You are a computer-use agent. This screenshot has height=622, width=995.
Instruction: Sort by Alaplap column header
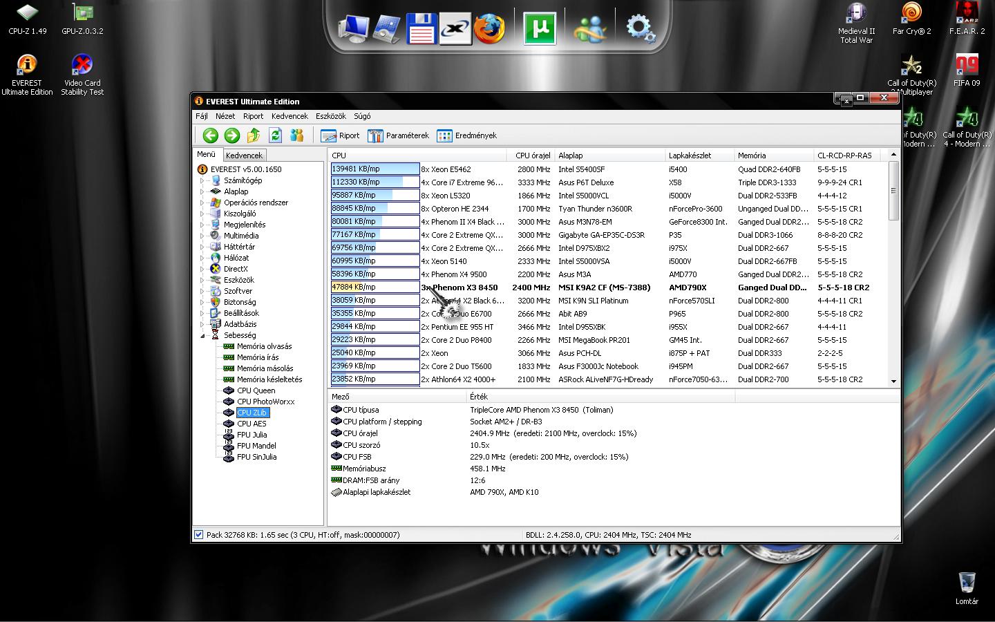[x=610, y=155]
